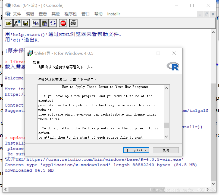The height and width of the screenshot is (195, 219).
Task: Open the 其他 menu
Action: coord(56,14)
